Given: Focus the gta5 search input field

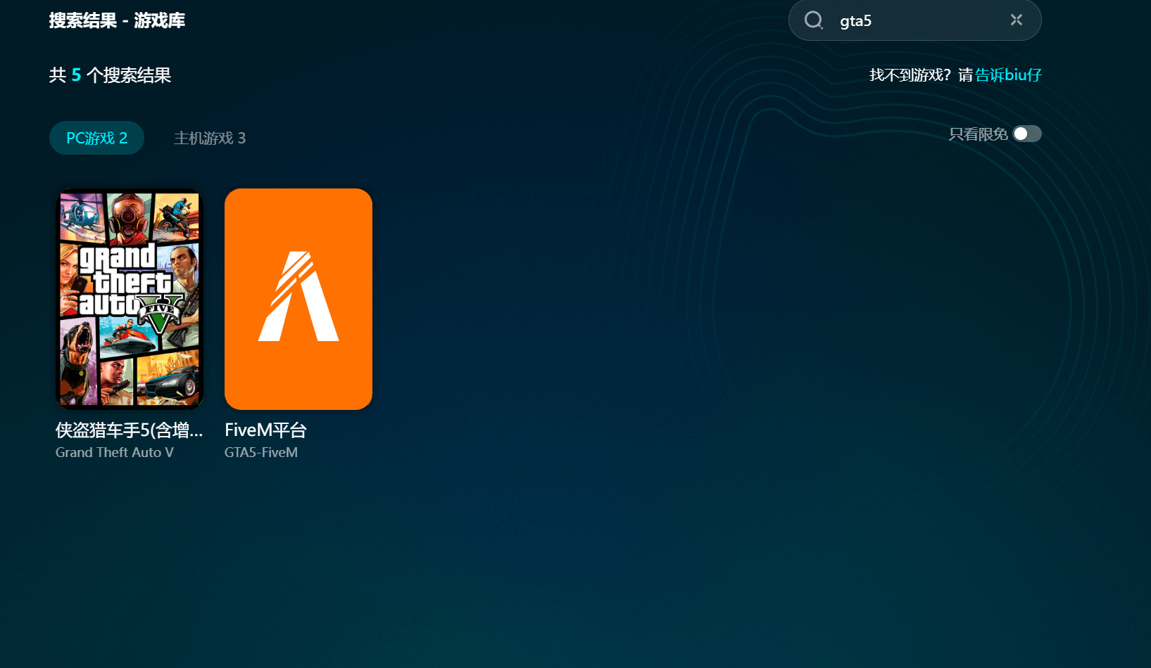Looking at the screenshot, I should tap(915, 20).
